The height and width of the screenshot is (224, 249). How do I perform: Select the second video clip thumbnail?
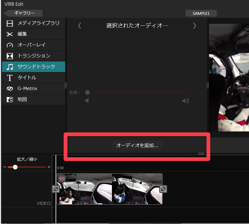(137, 189)
